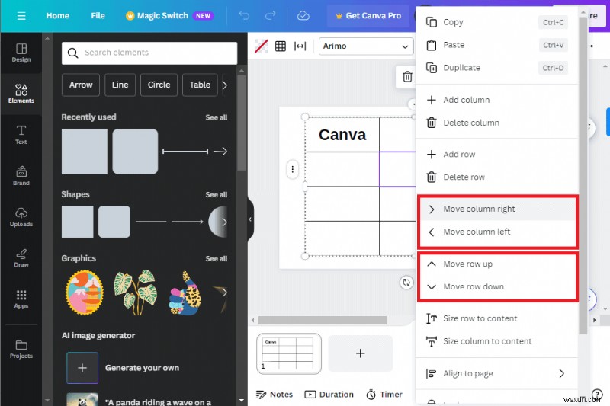Show more graphics with the chevron
610x406 pixels.
tap(224, 293)
